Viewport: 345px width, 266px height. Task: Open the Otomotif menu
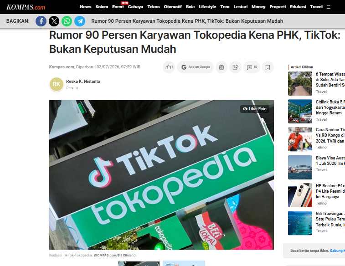point(173,7)
